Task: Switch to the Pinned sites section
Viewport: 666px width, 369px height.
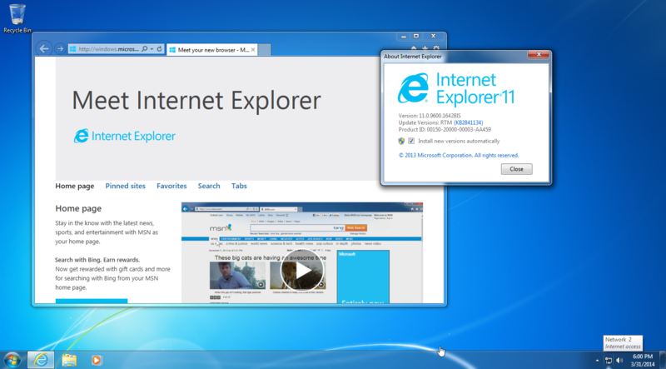Action: point(126,186)
